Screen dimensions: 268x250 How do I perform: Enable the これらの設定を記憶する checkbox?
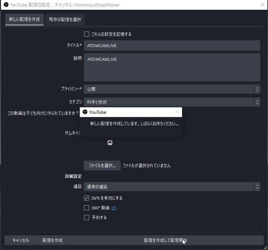point(86,34)
